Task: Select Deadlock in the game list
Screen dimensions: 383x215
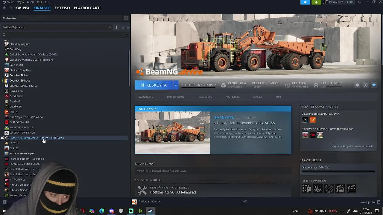Action: [15, 102]
